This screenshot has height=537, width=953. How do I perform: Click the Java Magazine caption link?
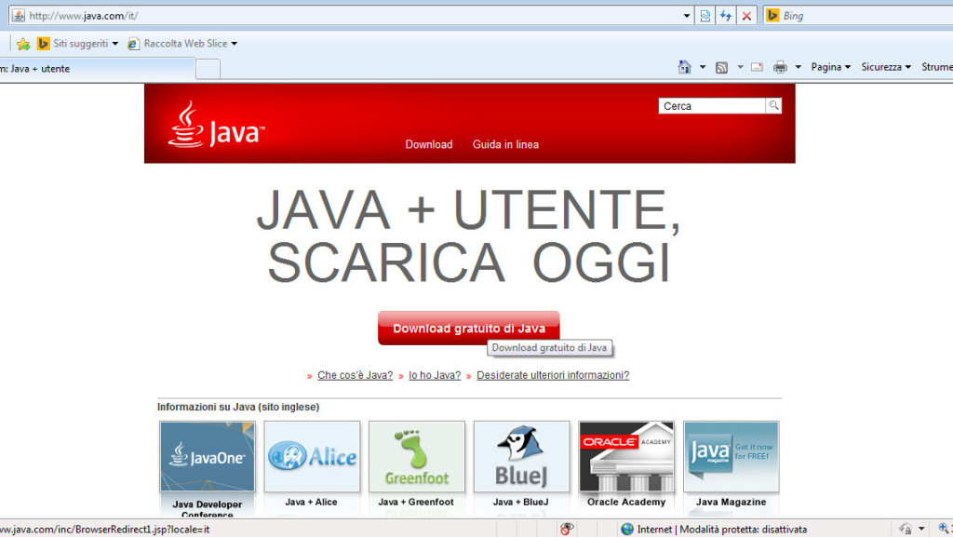tap(731, 502)
